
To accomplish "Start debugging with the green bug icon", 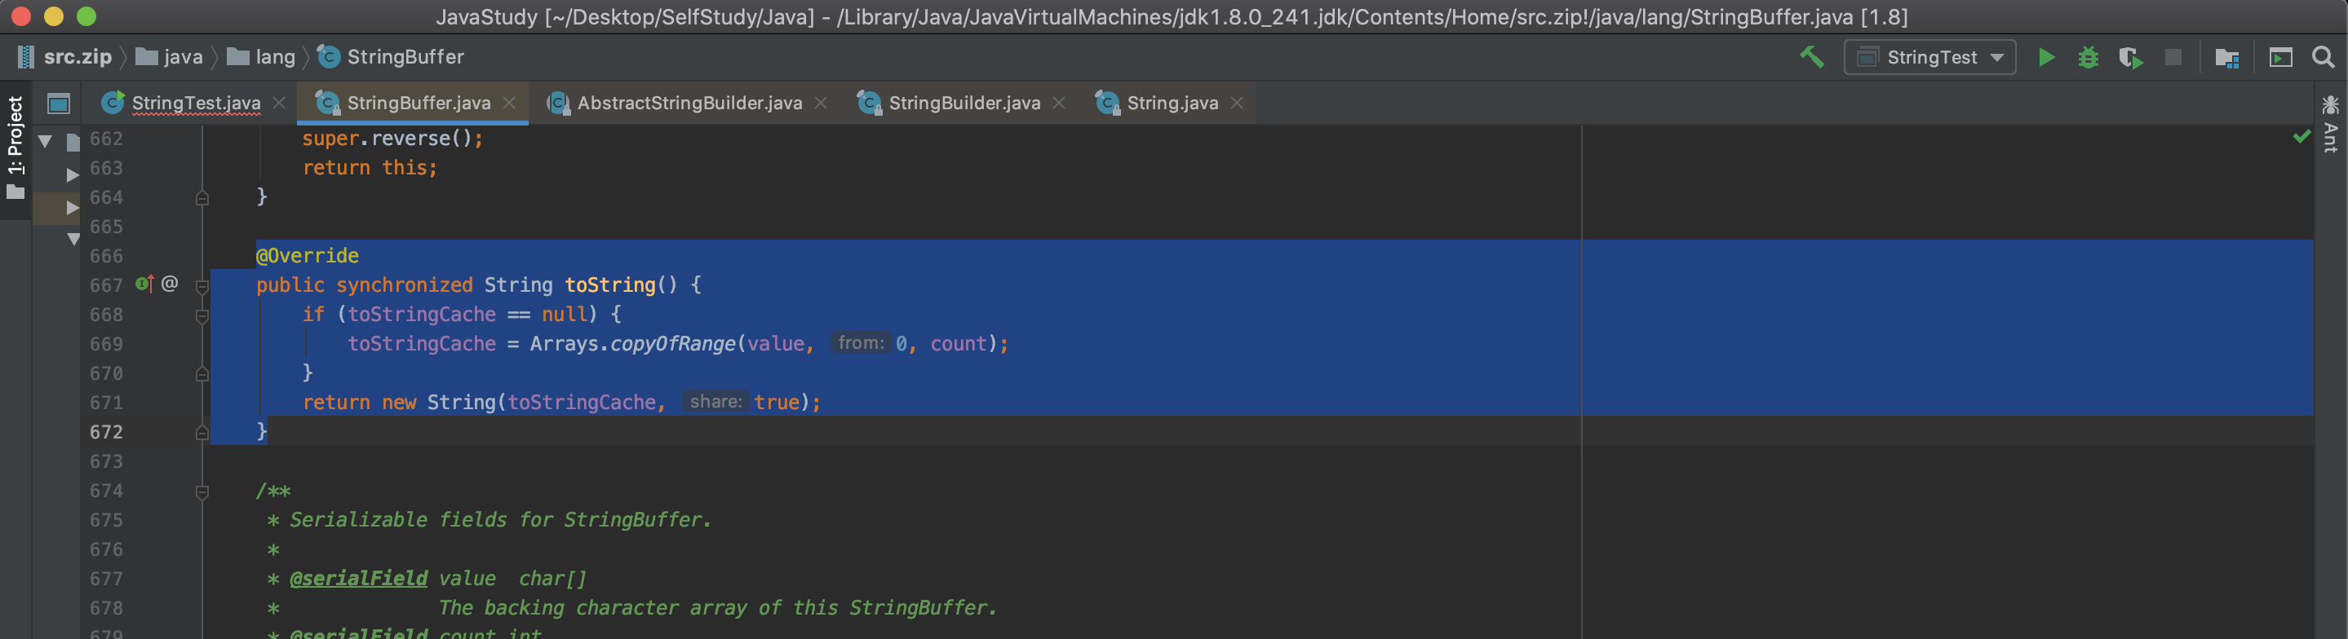I will (2089, 57).
